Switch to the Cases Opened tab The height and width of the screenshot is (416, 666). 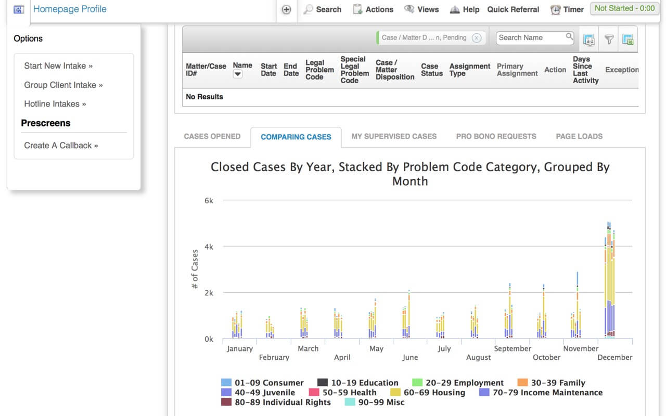212,136
